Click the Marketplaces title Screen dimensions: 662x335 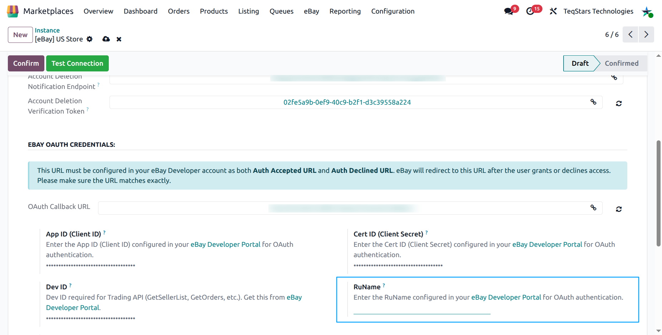tap(48, 11)
